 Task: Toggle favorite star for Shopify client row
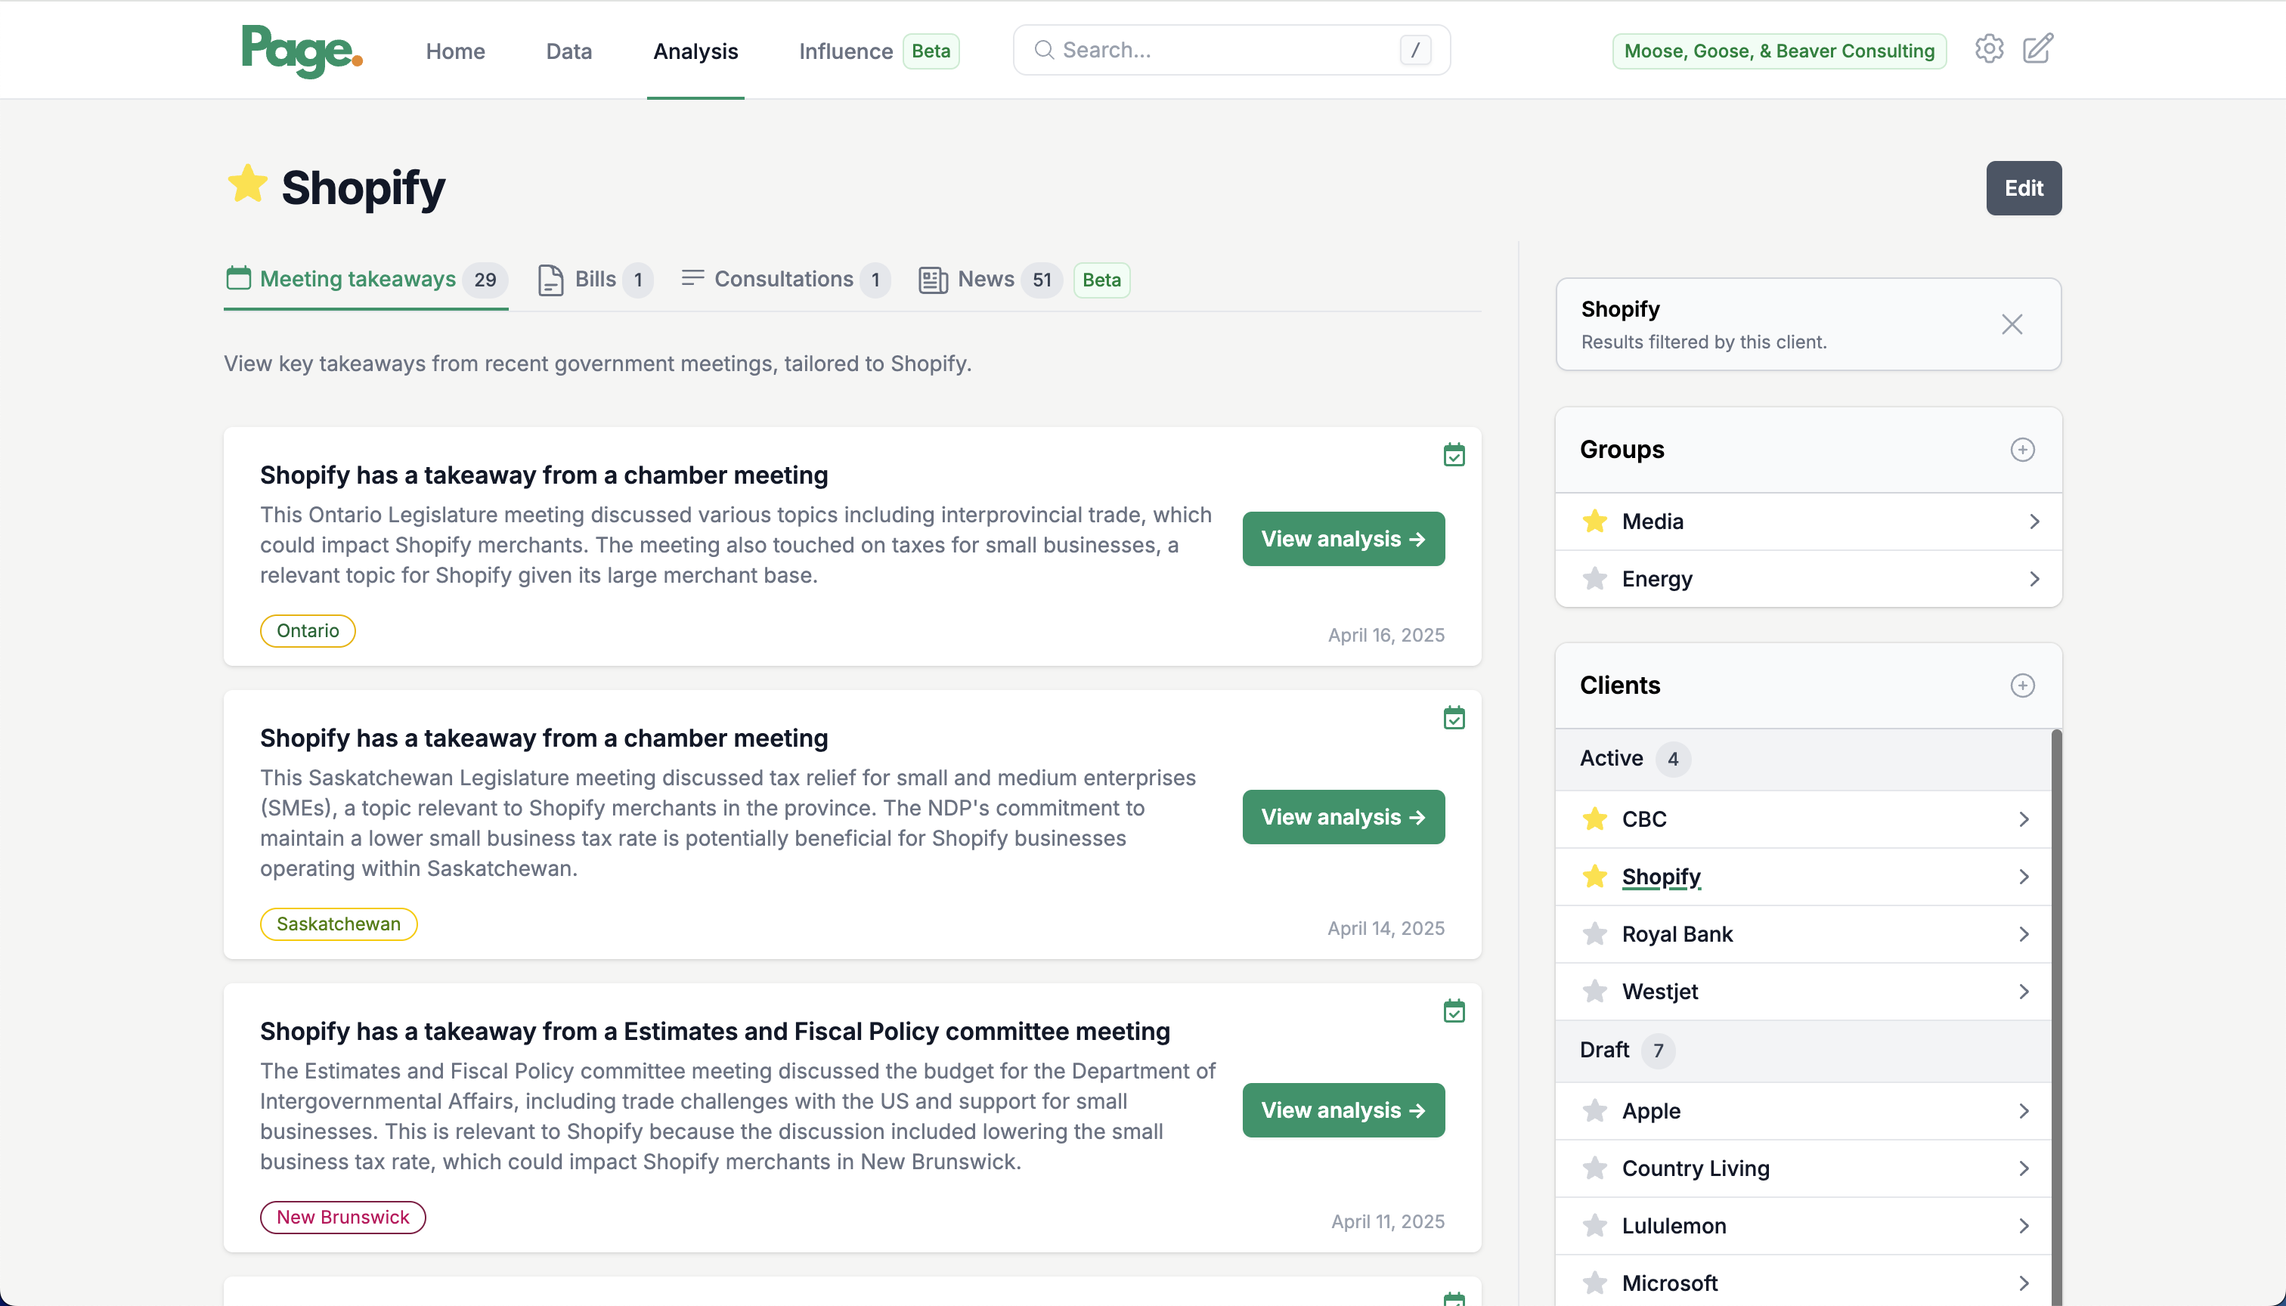[1595, 877]
